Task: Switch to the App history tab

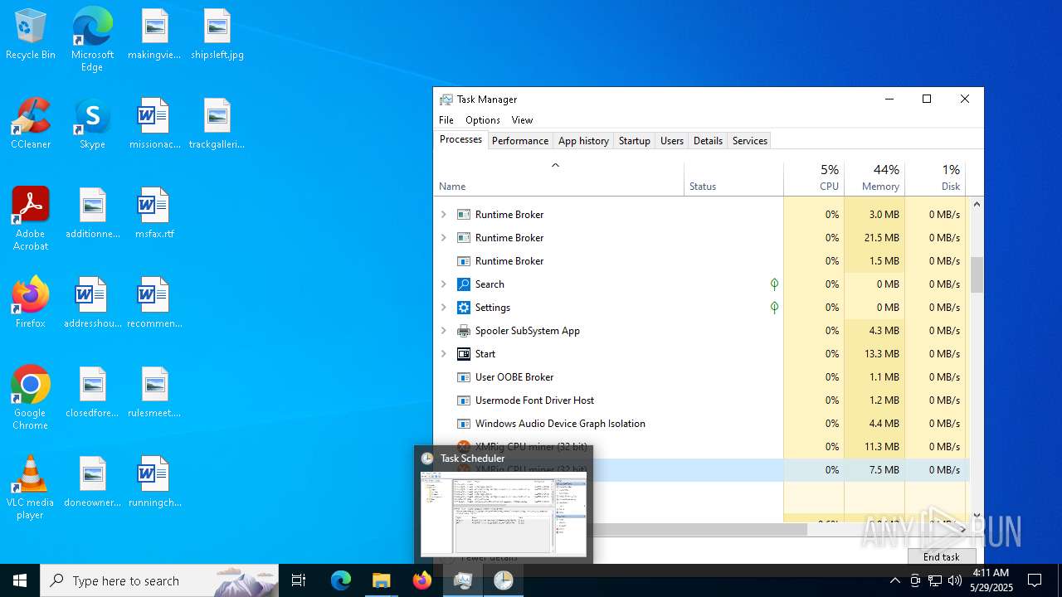Action: click(583, 141)
